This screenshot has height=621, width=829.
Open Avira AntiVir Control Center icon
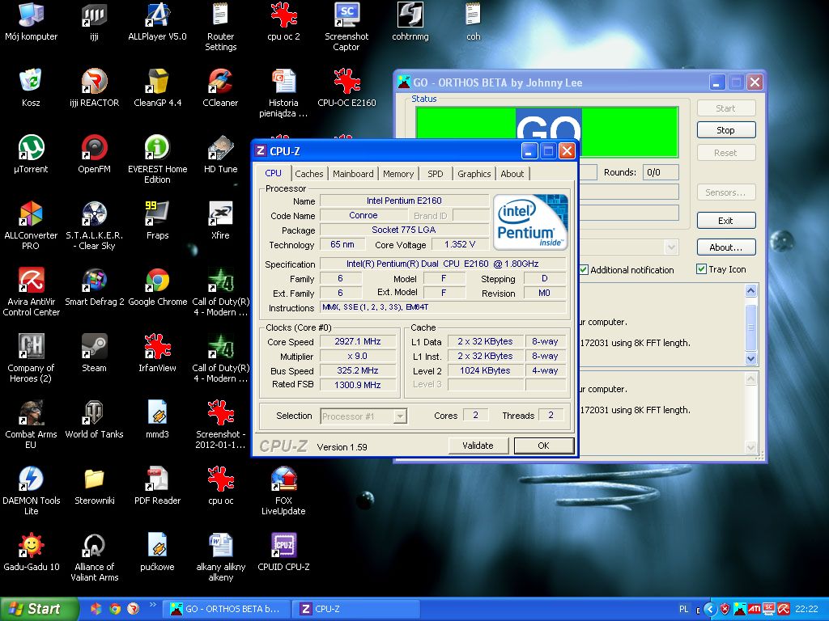(31, 281)
